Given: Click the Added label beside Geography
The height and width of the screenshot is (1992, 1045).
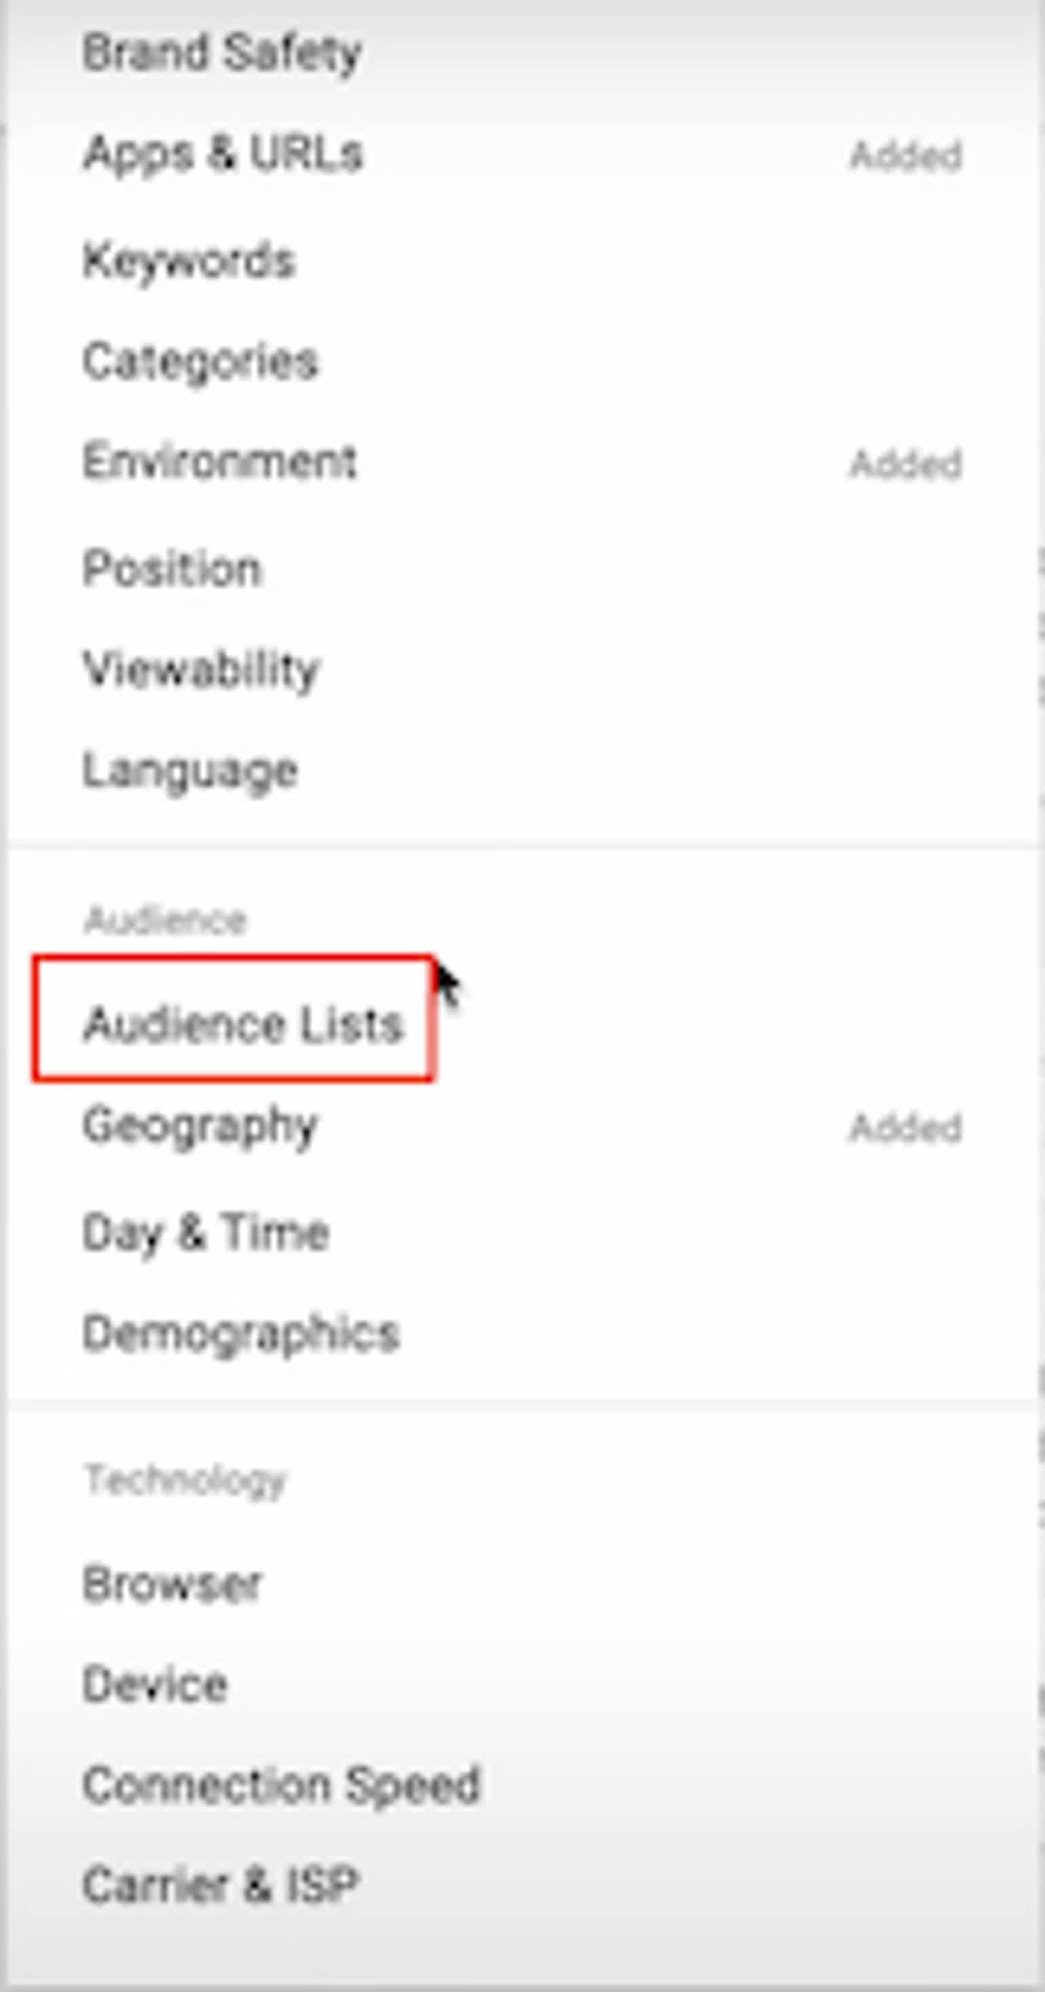Looking at the screenshot, I should click(907, 1127).
